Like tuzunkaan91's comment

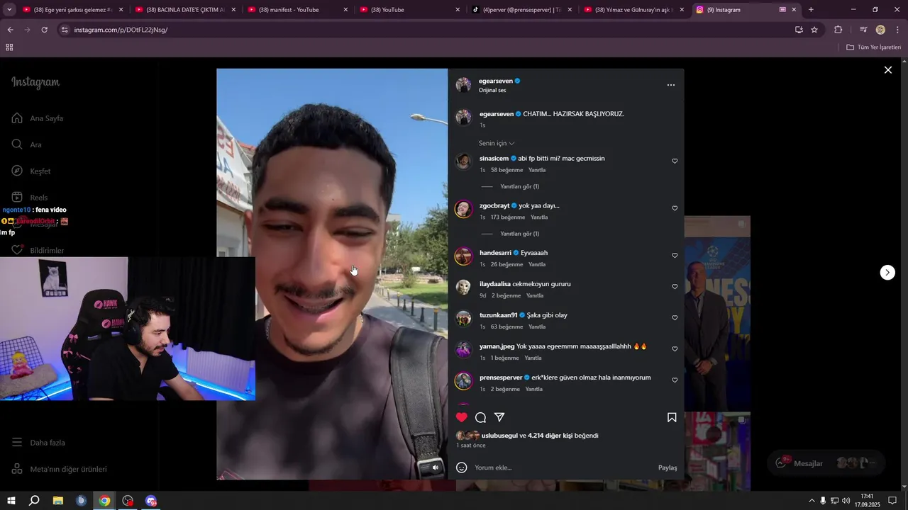675,318
